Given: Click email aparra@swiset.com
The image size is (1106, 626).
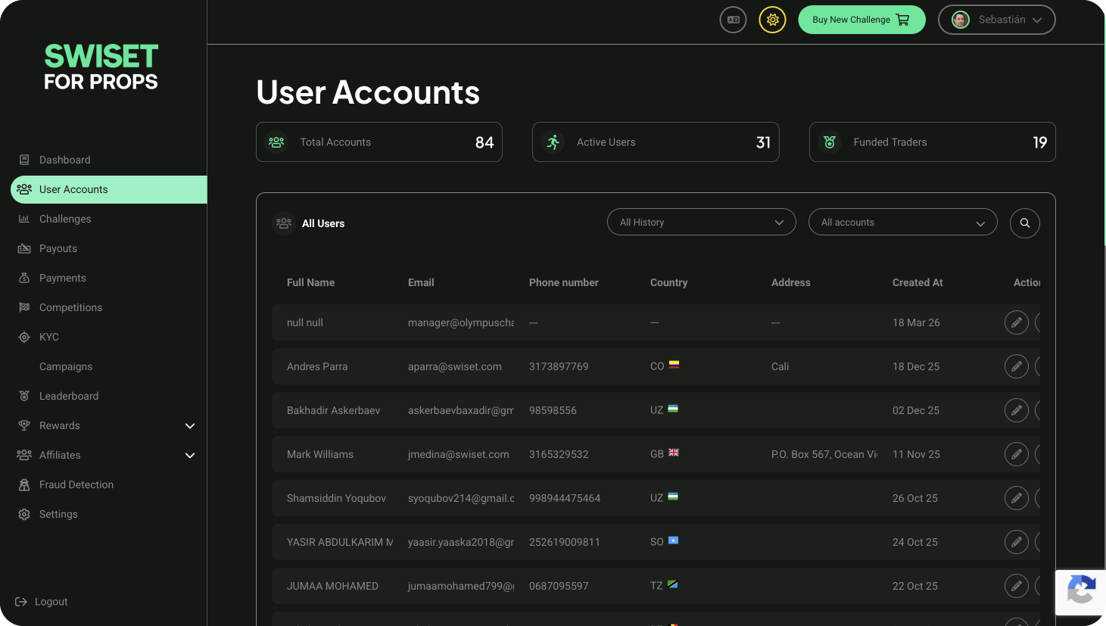Looking at the screenshot, I should pyautogui.click(x=455, y=366).
